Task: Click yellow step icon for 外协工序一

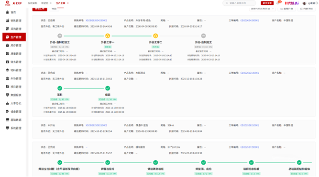Action: pos(108,36)
